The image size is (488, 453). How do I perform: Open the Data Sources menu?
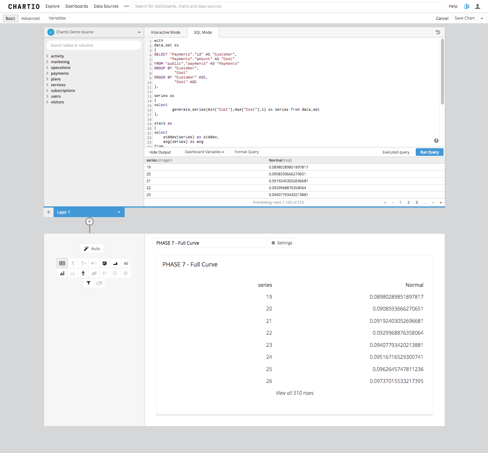pos(106,6)
